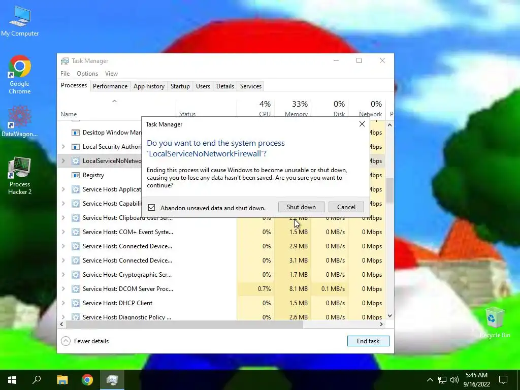Click the End task button
The width and height of the screenshot is (520, 390).
point(368,341)
